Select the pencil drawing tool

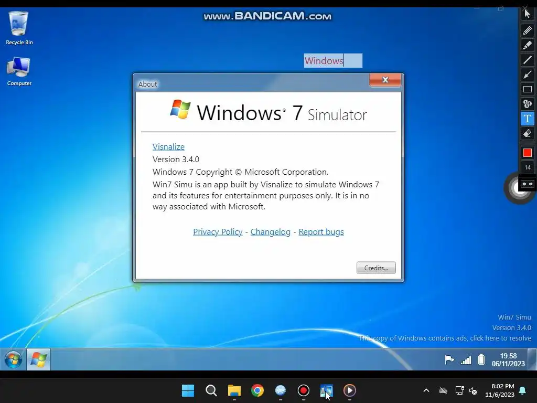(528, 30)
